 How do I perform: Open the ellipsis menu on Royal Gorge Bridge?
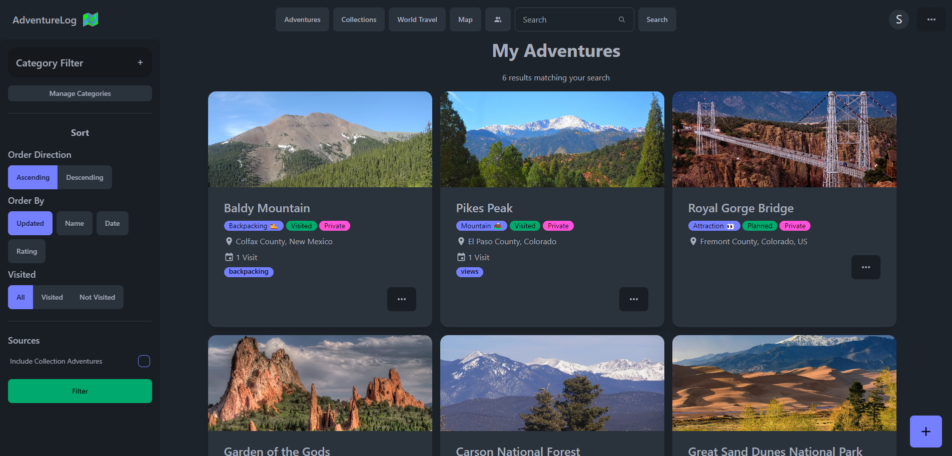(866, 267)
